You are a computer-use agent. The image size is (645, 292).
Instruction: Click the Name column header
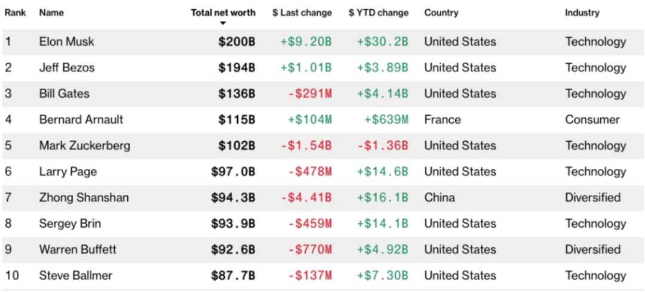51,13
